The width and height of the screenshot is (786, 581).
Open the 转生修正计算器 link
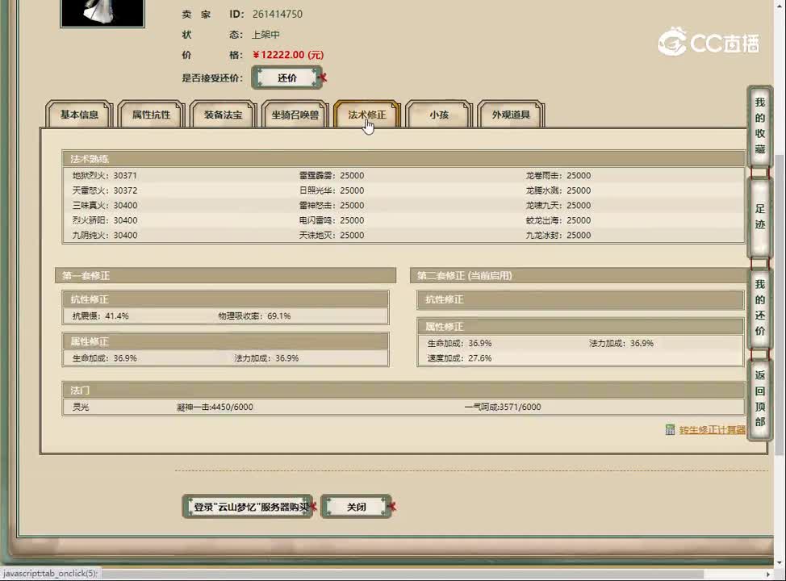click(712, 429)
